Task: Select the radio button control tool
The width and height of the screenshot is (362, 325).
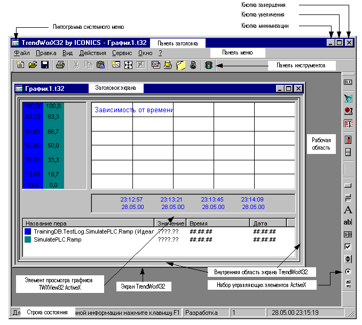Action: click(x=348, y=272)
